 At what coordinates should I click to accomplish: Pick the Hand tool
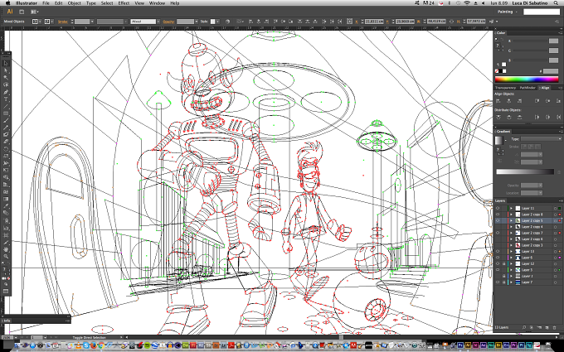(6, 249)
